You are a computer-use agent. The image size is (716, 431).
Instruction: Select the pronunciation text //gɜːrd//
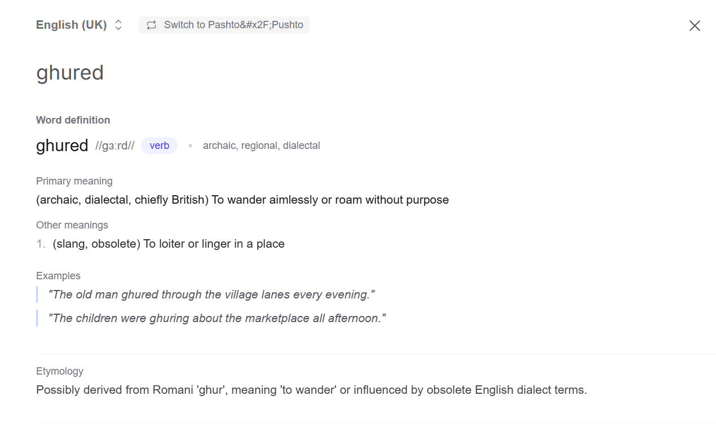click(x=115, y=146)
